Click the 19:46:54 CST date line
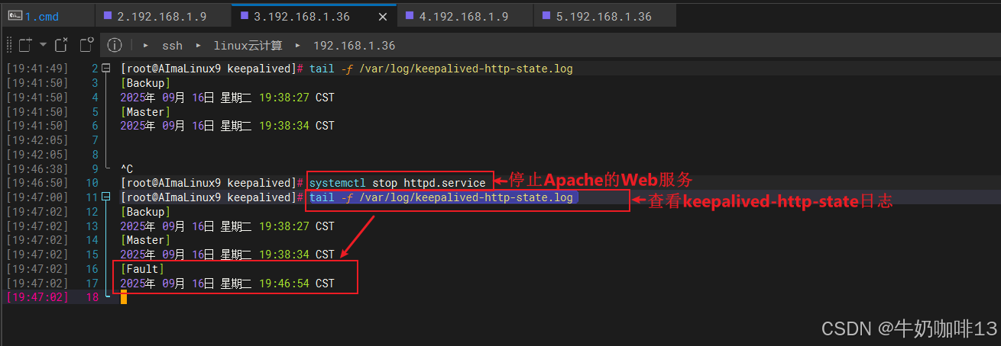This screenshot has width=1001, height=346. (x=227, y=284)
